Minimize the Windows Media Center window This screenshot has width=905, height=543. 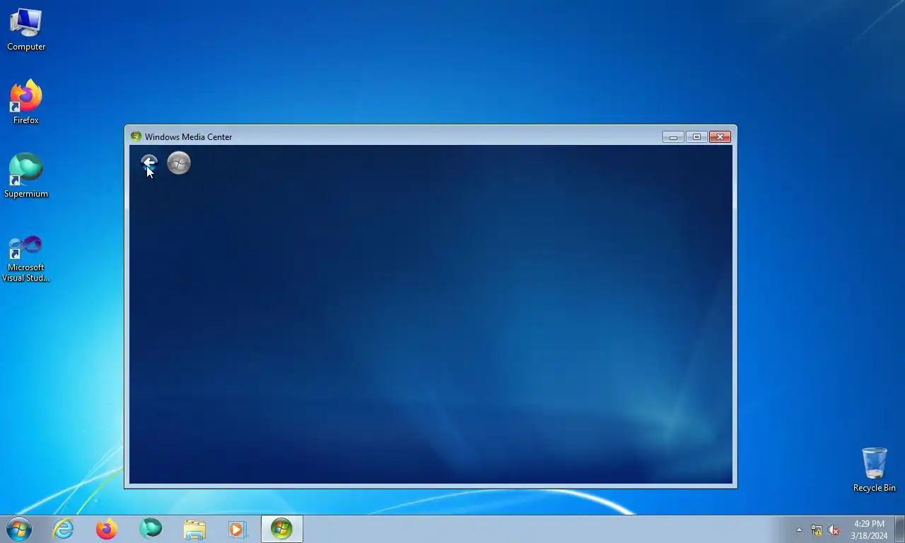(673, 136)
